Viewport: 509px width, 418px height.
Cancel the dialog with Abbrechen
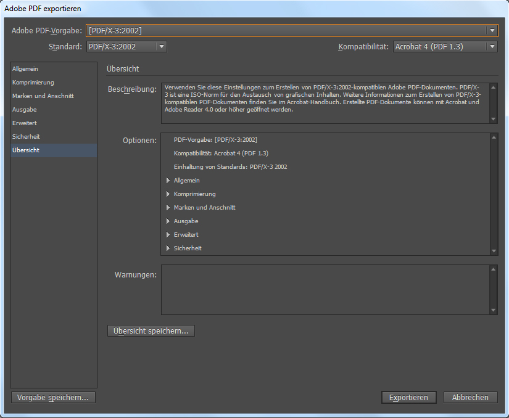click(x=470, y=398)
